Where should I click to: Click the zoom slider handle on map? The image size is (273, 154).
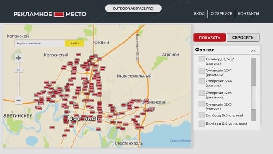tap(18, 70)
